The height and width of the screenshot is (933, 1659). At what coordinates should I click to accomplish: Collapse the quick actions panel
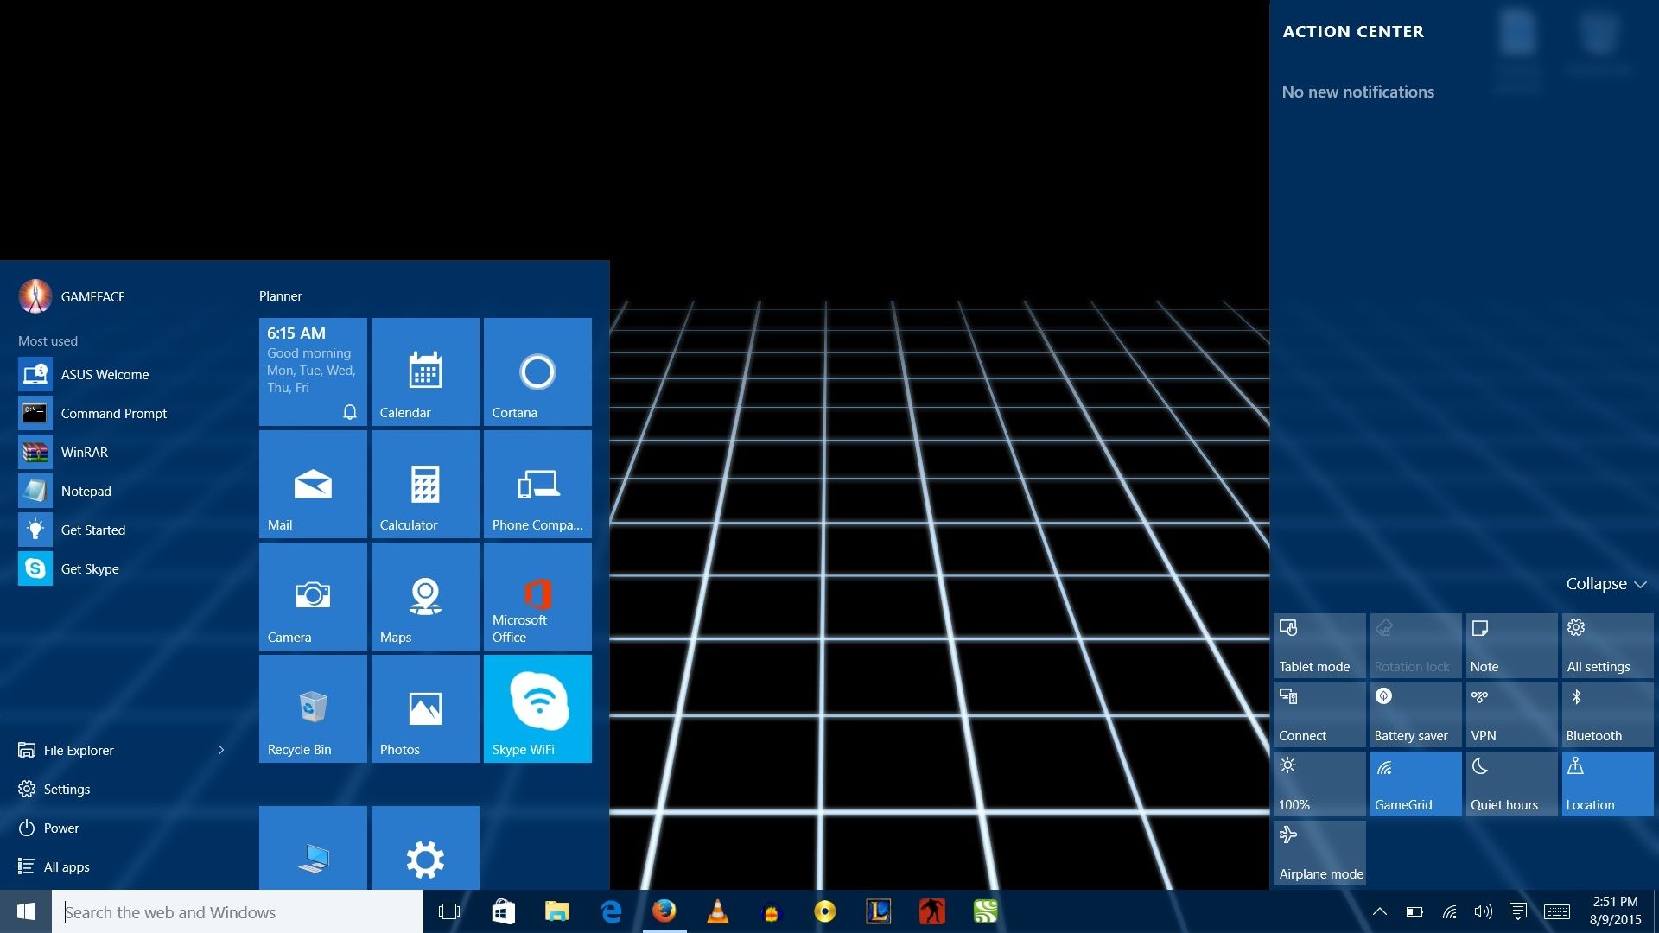point(1606,584)
